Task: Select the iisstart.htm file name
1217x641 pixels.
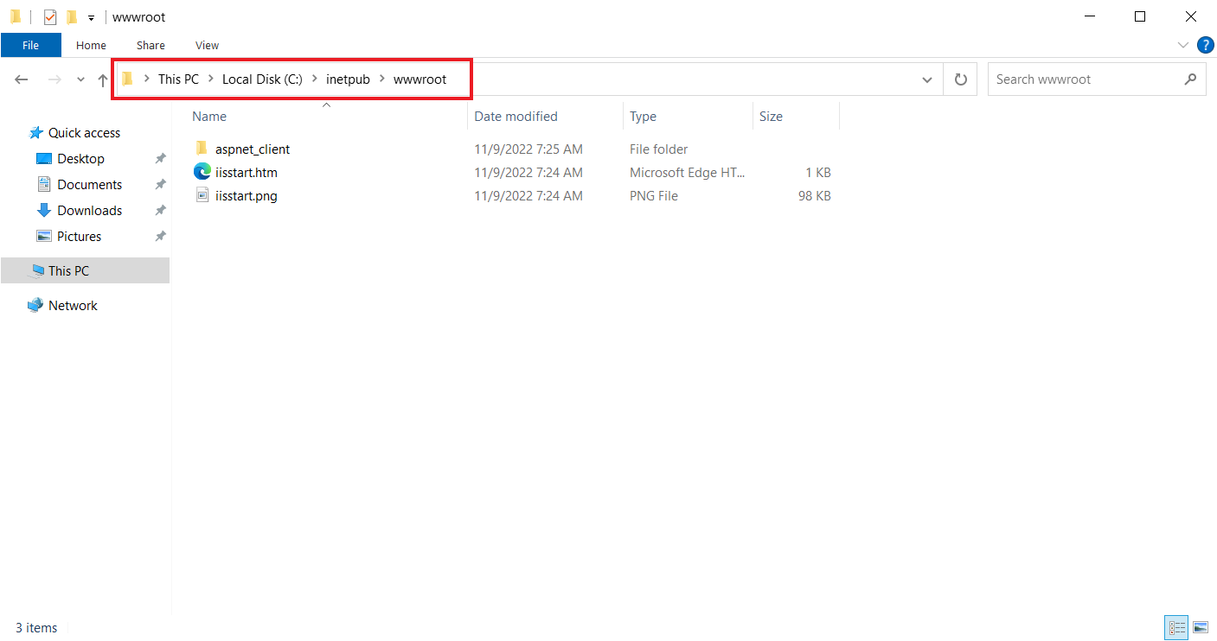Action: click(x=247, y=172)
